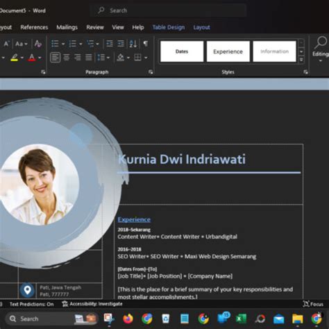Select the Information style
This screenshot has height=329, width=329.
point(274,51)
